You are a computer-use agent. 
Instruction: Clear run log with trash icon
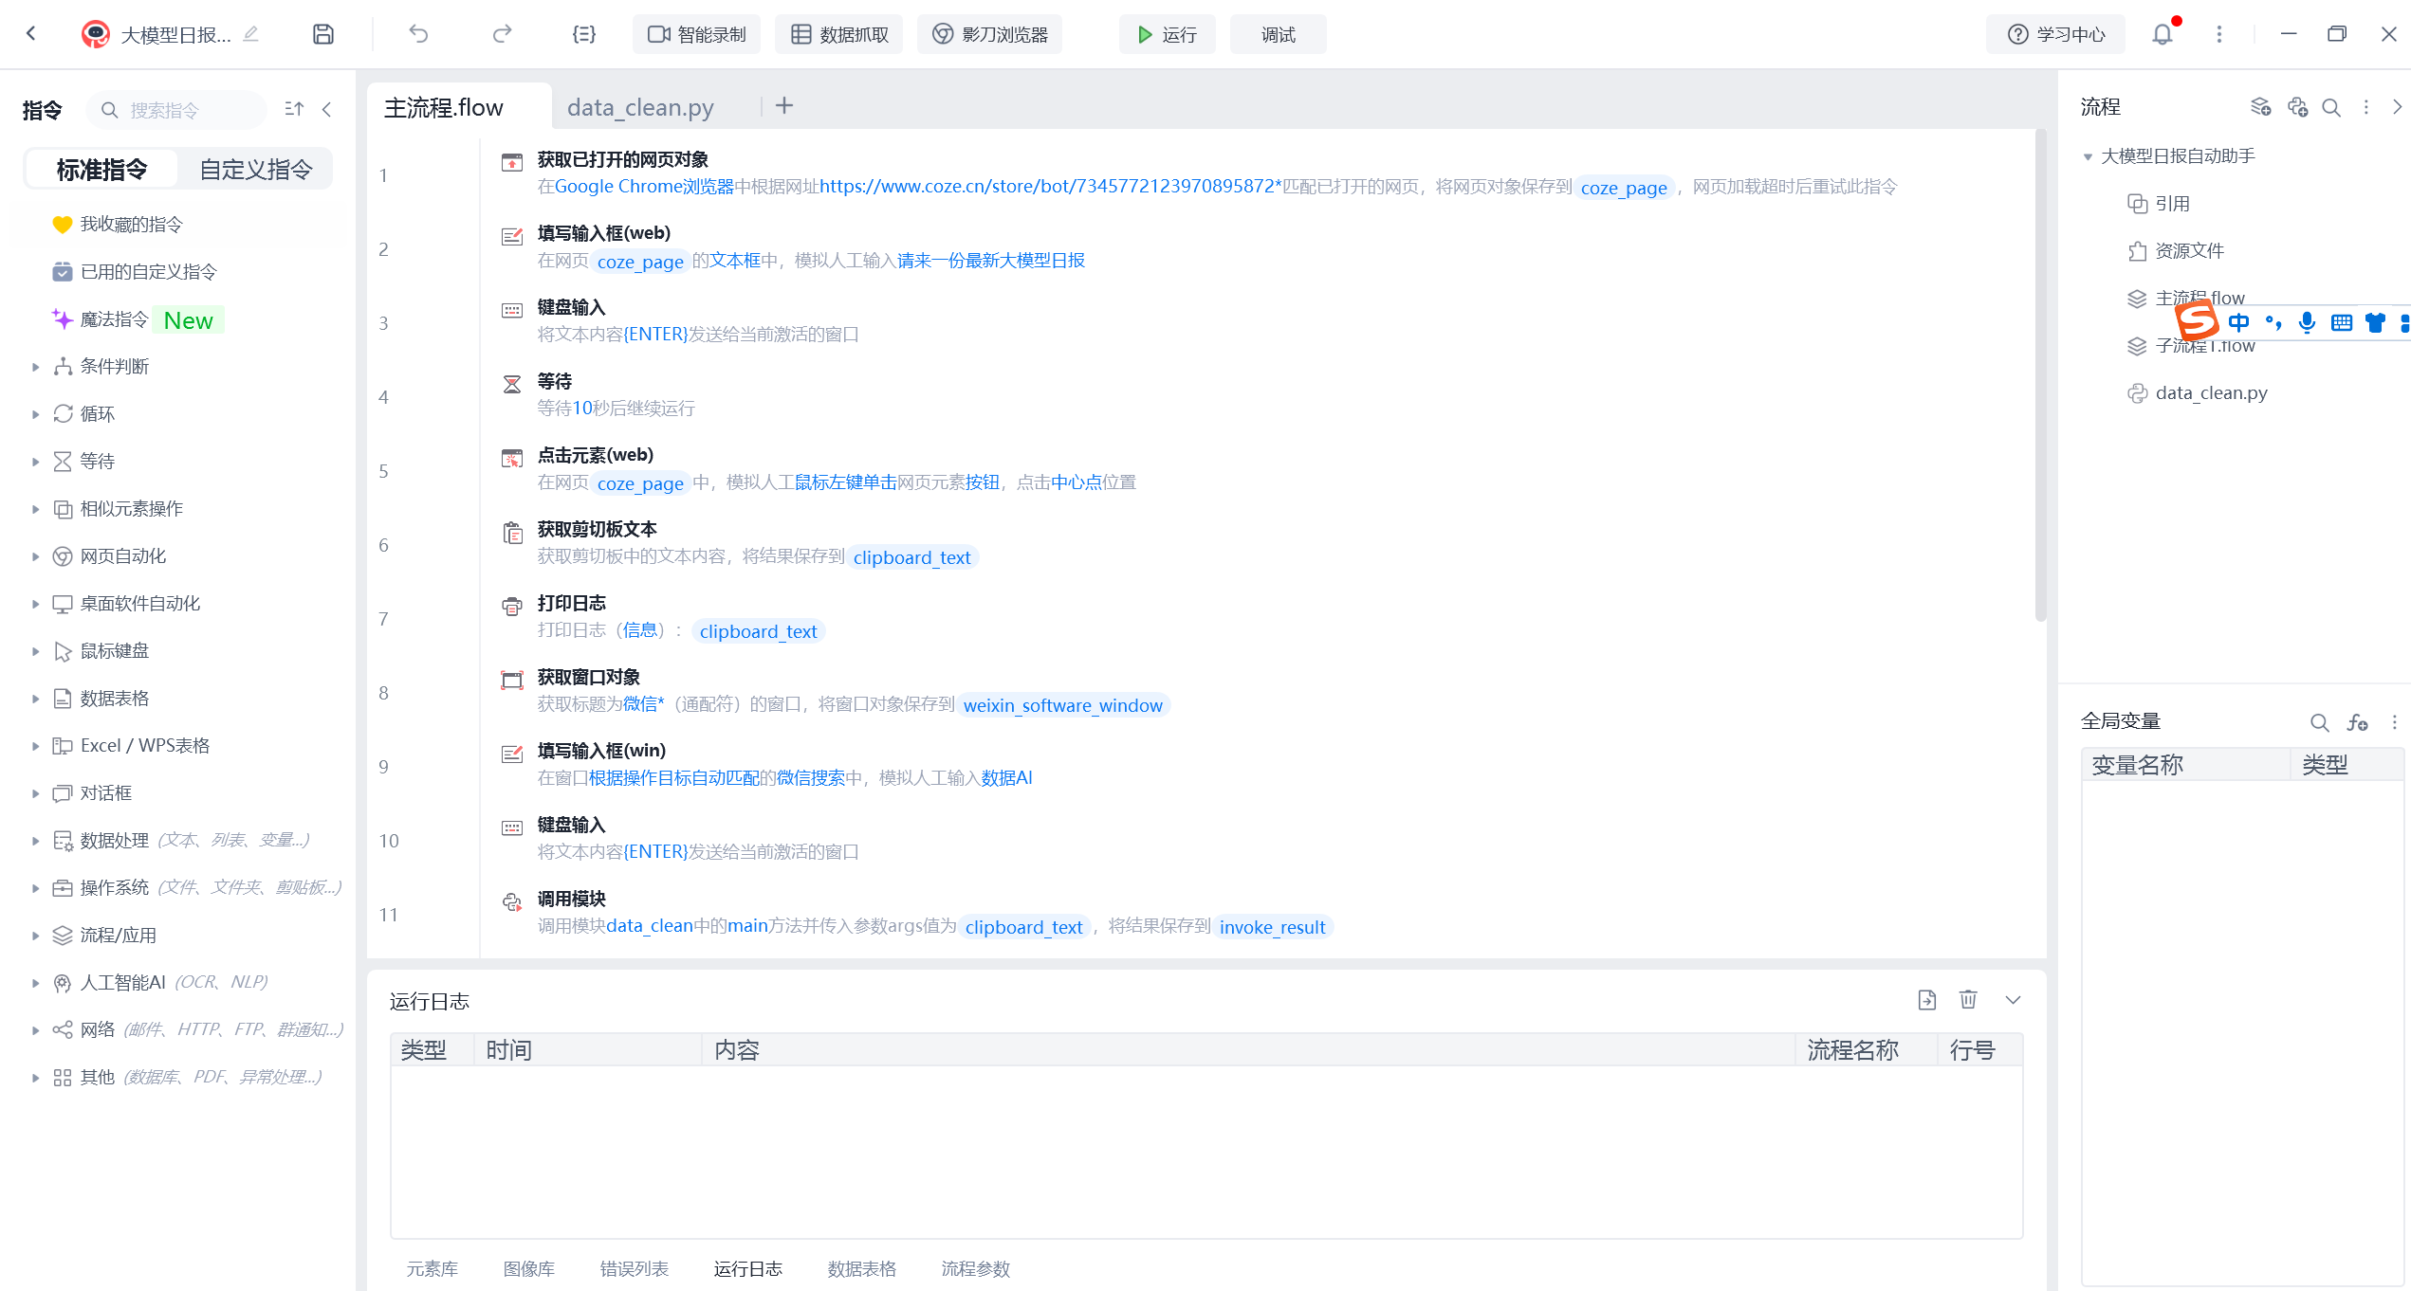[1968, 1000]
